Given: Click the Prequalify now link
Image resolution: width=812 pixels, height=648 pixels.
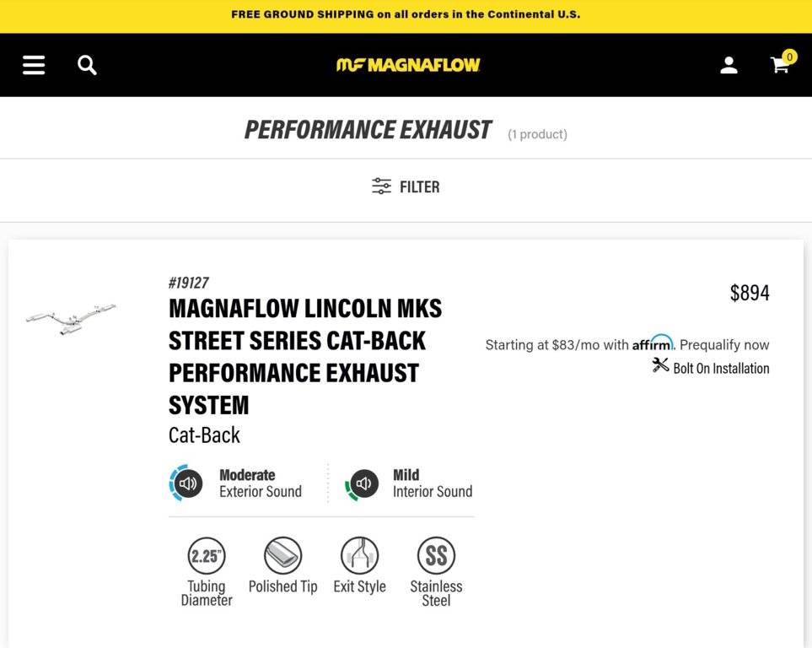Looking at the screenshot, I should (724, 344).
